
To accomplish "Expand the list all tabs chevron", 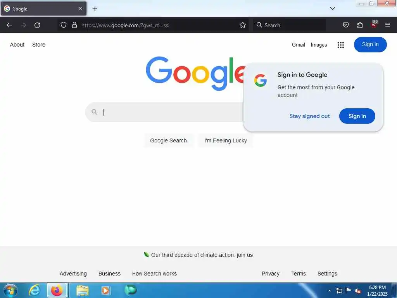I will click(x=332, y=9).
